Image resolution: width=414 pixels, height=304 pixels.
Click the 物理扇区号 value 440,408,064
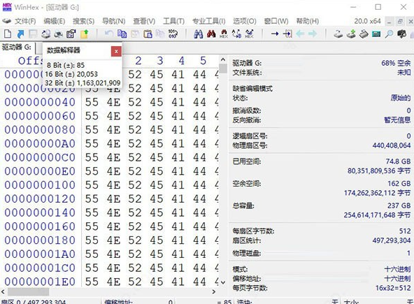pos(392,145)
